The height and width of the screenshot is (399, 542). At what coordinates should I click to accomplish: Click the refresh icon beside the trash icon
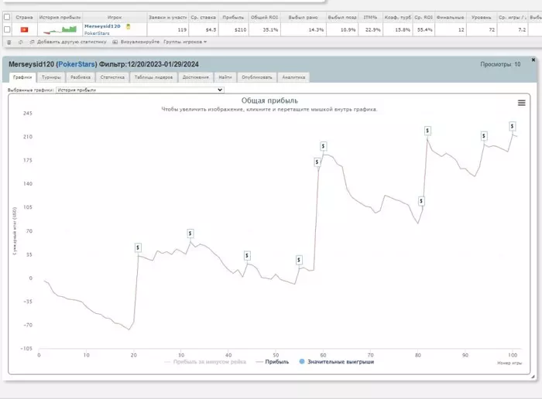20,42
